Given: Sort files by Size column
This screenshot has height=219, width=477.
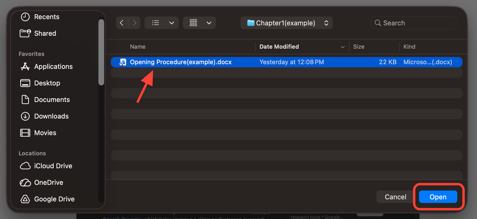Looking at the screenshot, I should coord(359,47).
